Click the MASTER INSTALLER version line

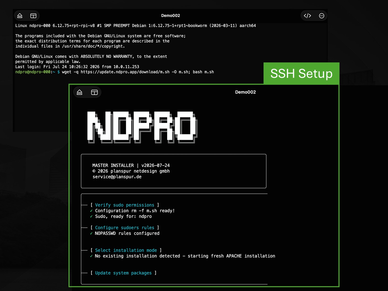click(x=131, y=166)
